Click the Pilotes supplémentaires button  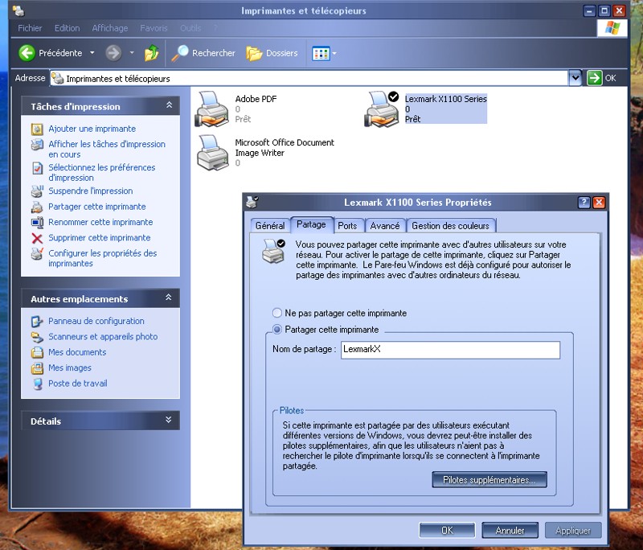489,480
